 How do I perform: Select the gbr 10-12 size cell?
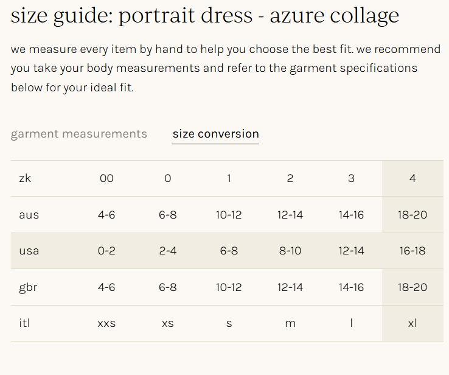point(229,287)
